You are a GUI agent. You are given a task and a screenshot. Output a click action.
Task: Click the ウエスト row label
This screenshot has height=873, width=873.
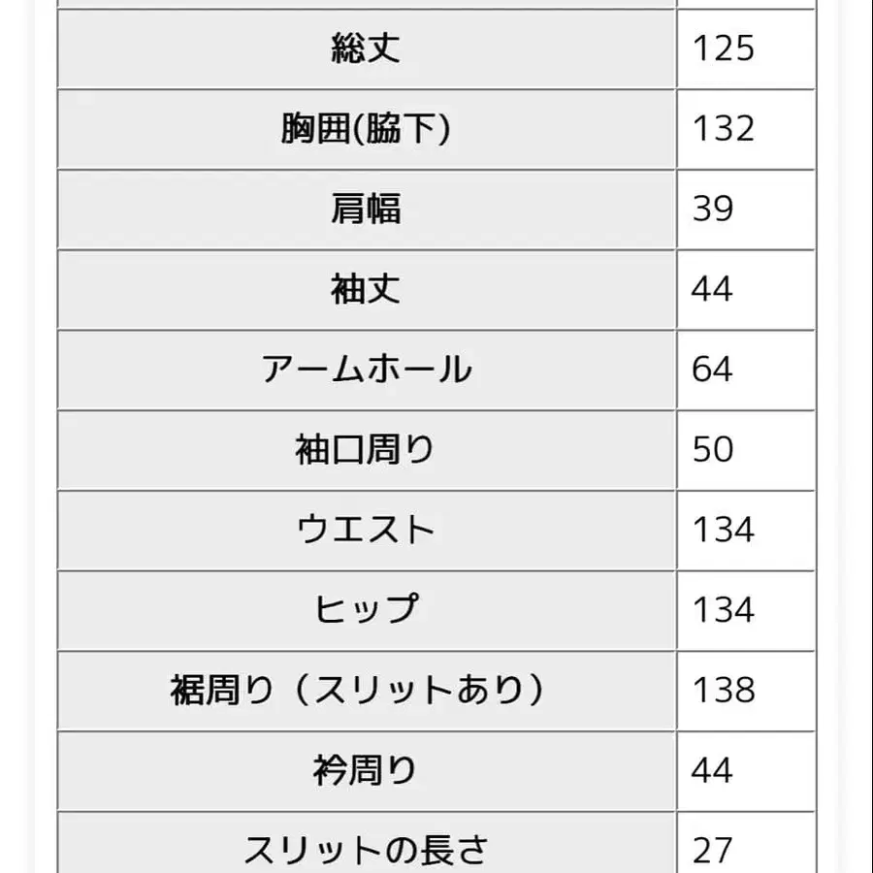[366, 530]
